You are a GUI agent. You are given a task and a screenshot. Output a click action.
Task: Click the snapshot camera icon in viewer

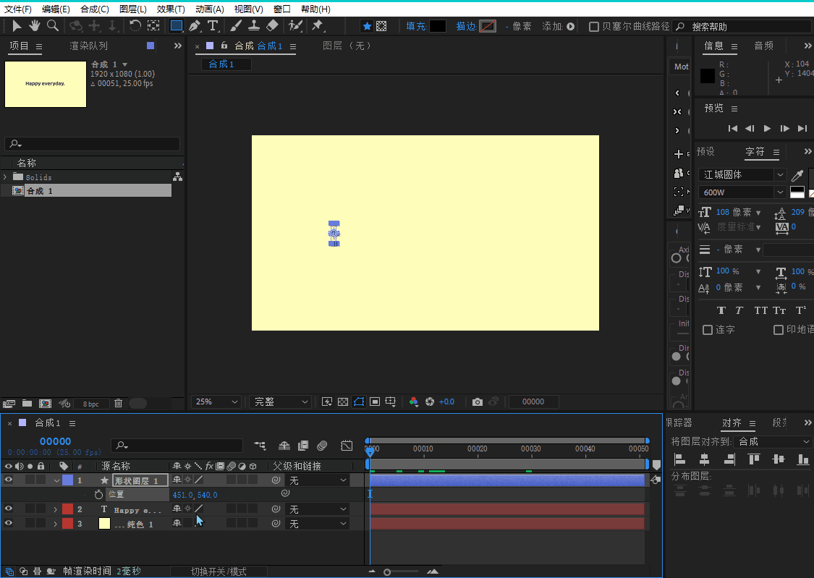pos(477,401)
